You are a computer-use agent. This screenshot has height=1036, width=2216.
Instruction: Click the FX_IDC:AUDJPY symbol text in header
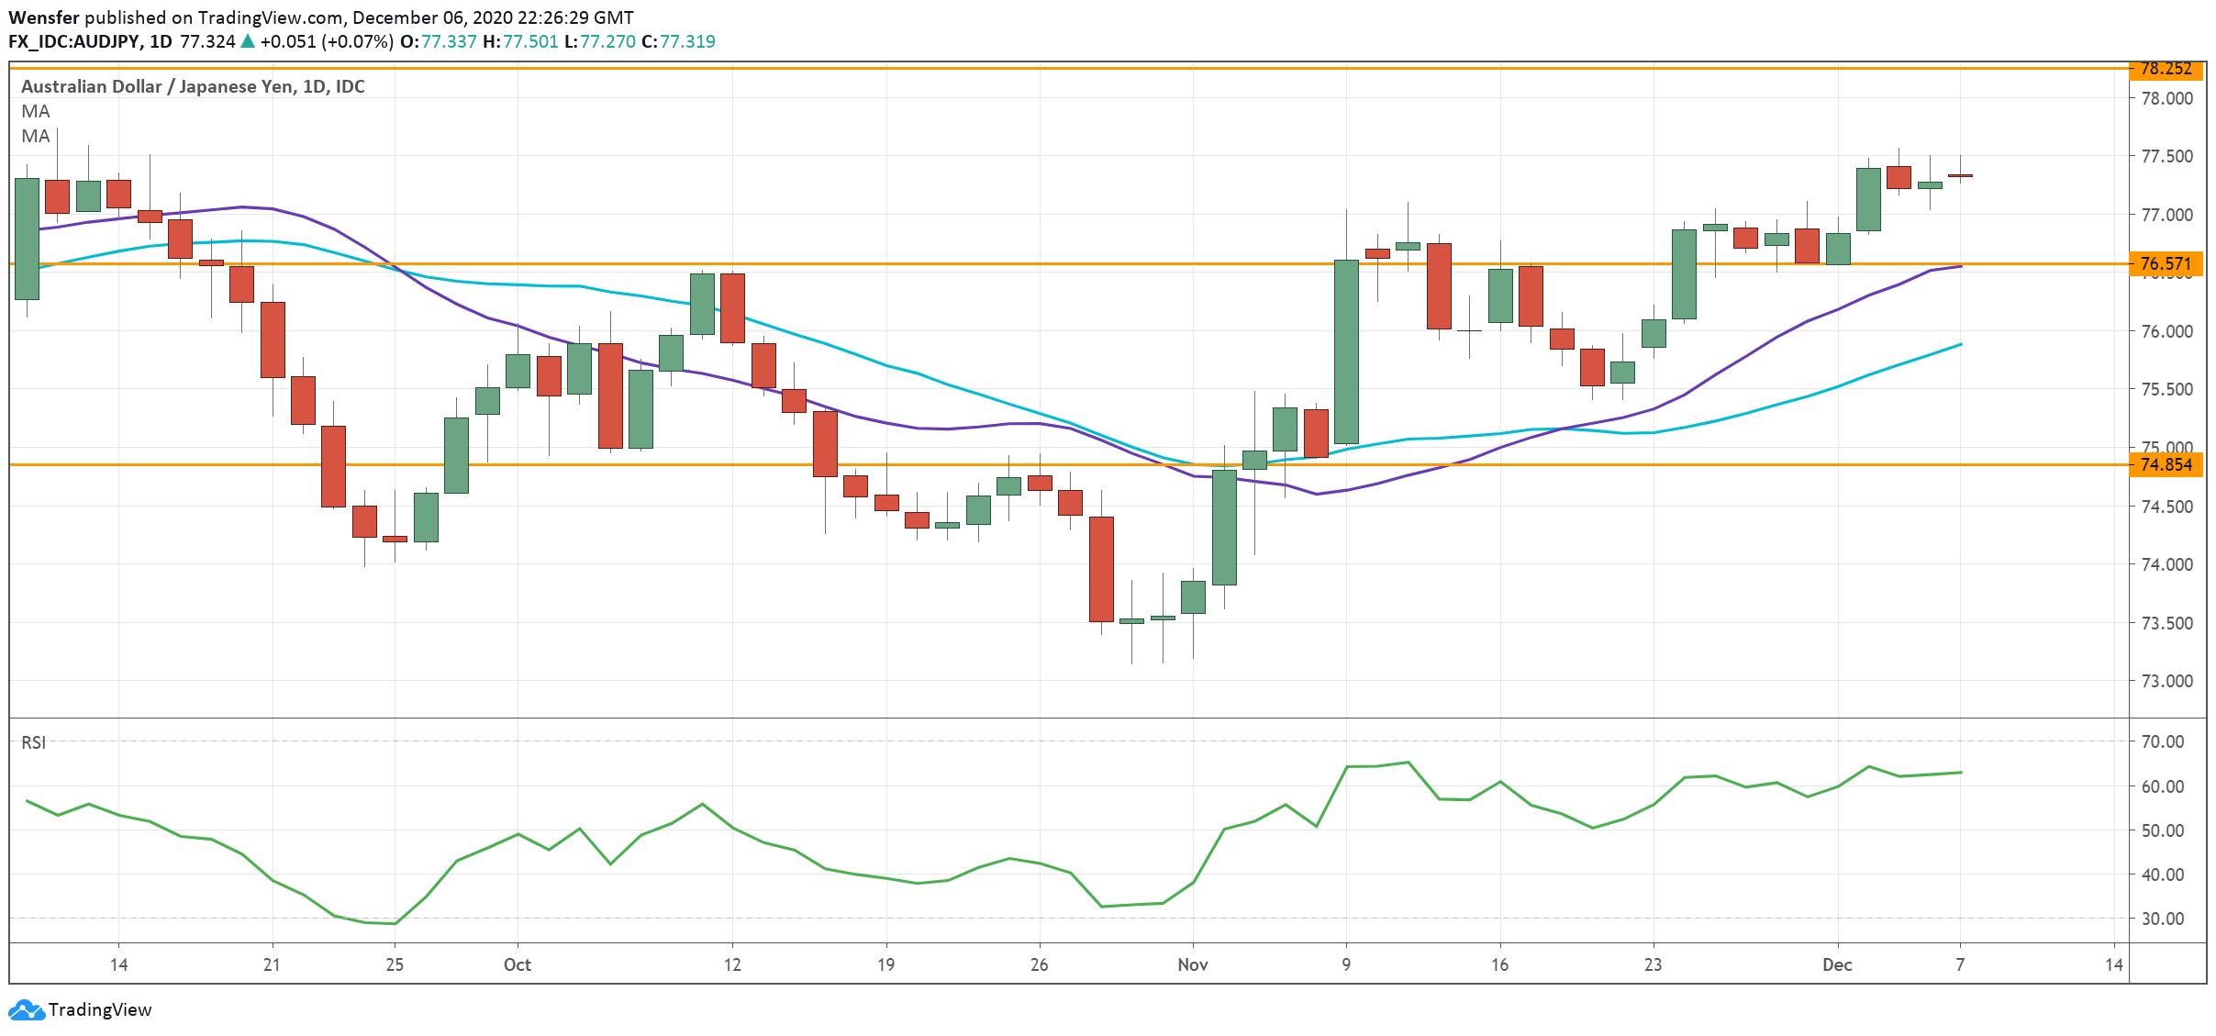(73, 41)
